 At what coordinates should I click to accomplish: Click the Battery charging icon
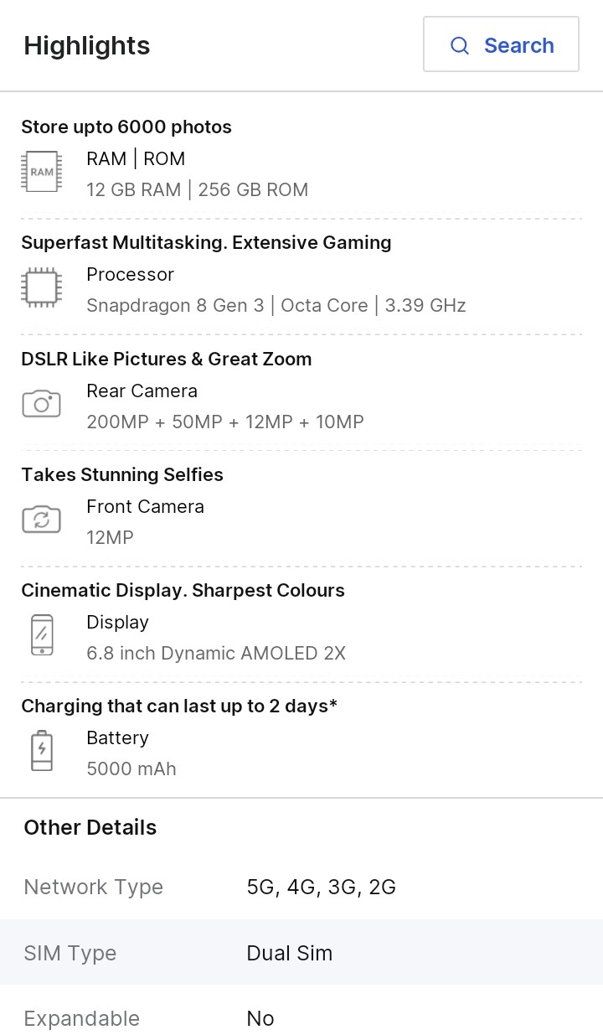pos(42,751)
